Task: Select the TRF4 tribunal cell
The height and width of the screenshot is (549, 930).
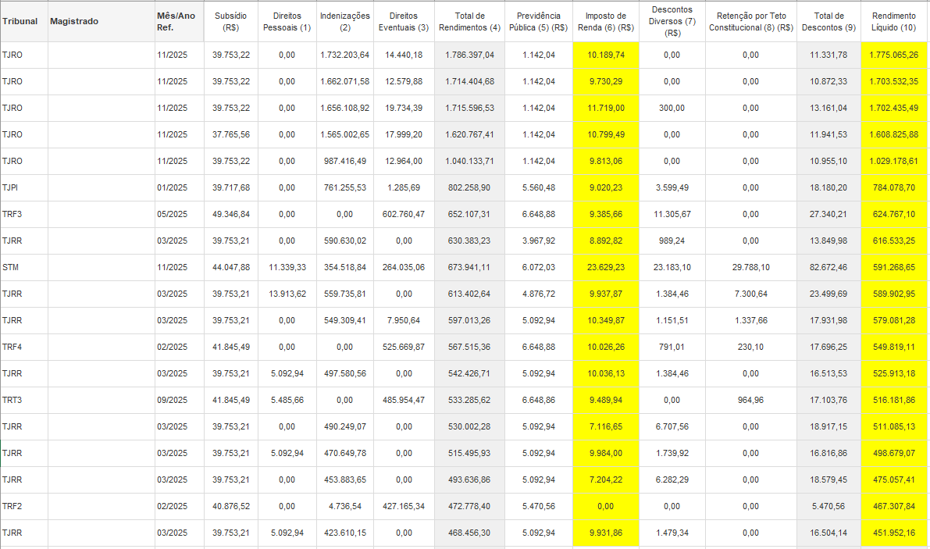Action: coord(23,348)
